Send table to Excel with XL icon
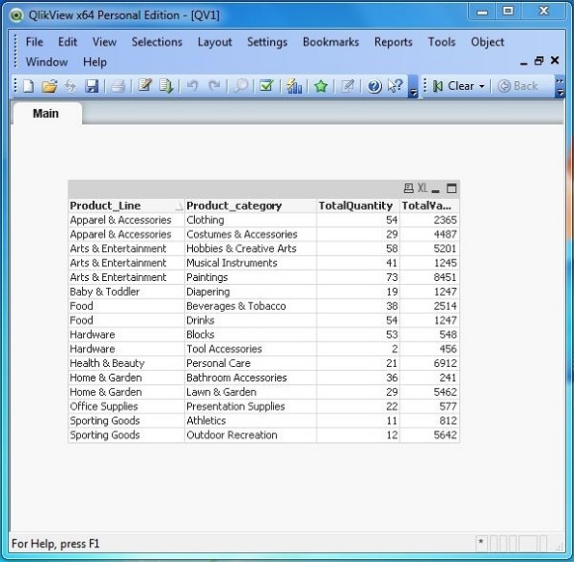 pos(423,188)
